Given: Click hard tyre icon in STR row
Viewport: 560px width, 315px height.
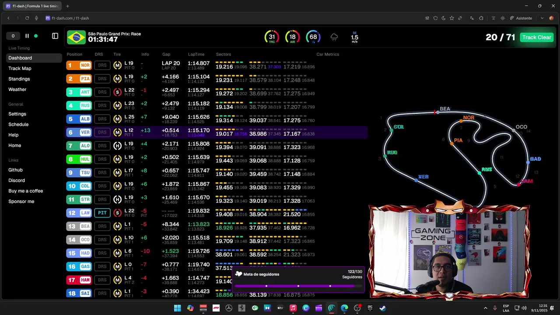Looking at the screenshot, I should 117,199.
